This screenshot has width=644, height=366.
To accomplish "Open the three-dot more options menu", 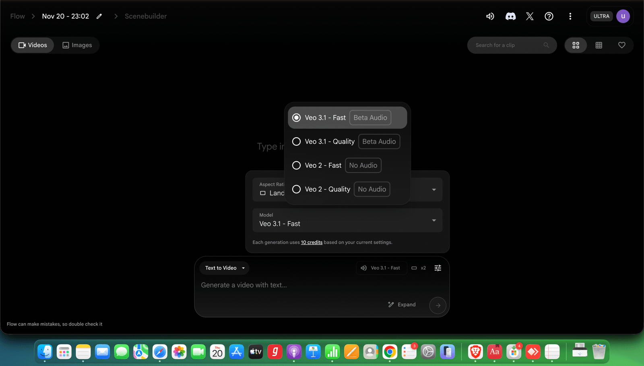I will coord(570,16).
